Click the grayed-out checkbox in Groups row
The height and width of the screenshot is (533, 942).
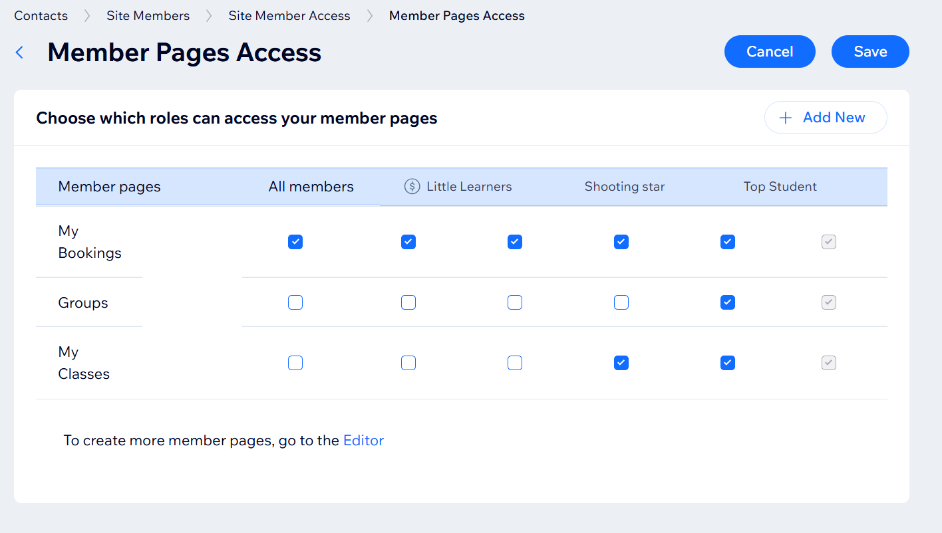[x=828, y=302]
